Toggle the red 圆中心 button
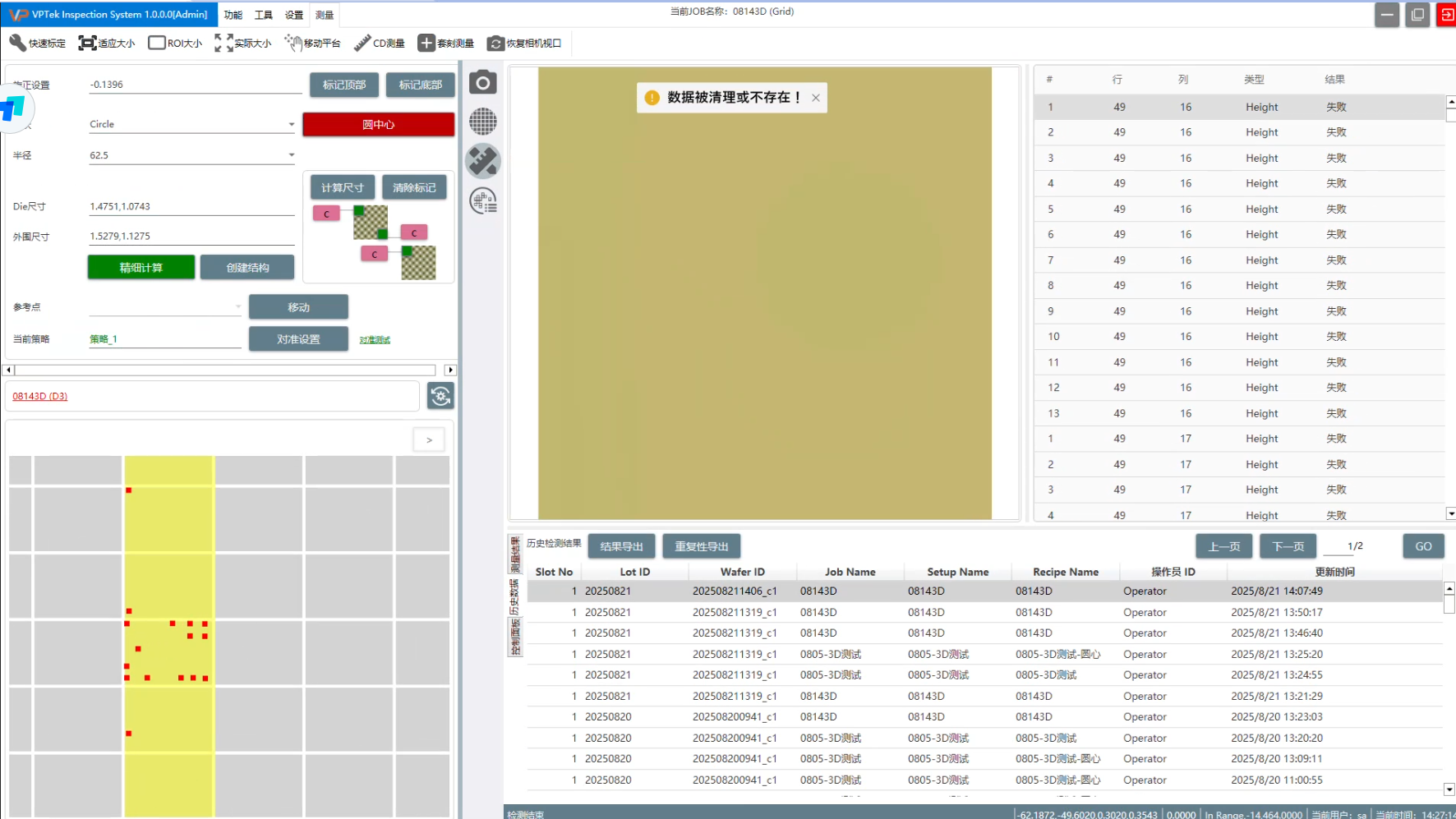 coord(378,124)
